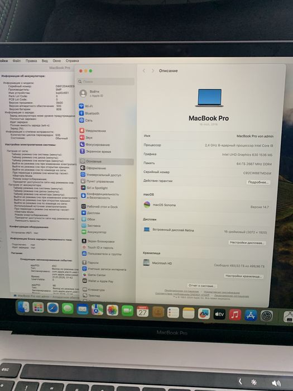Focus the Поиск search field
Image resolution: width=293 pixels, height=391 pixels.
point(106,82)
